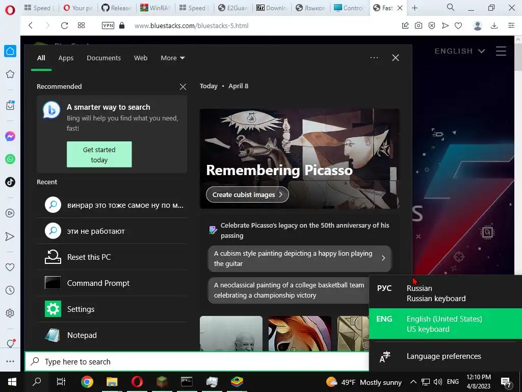The width and height of the screenshot is (522, 392).
Task: Open BlueStacks from taskbar
Action: [x=237, y=382]
